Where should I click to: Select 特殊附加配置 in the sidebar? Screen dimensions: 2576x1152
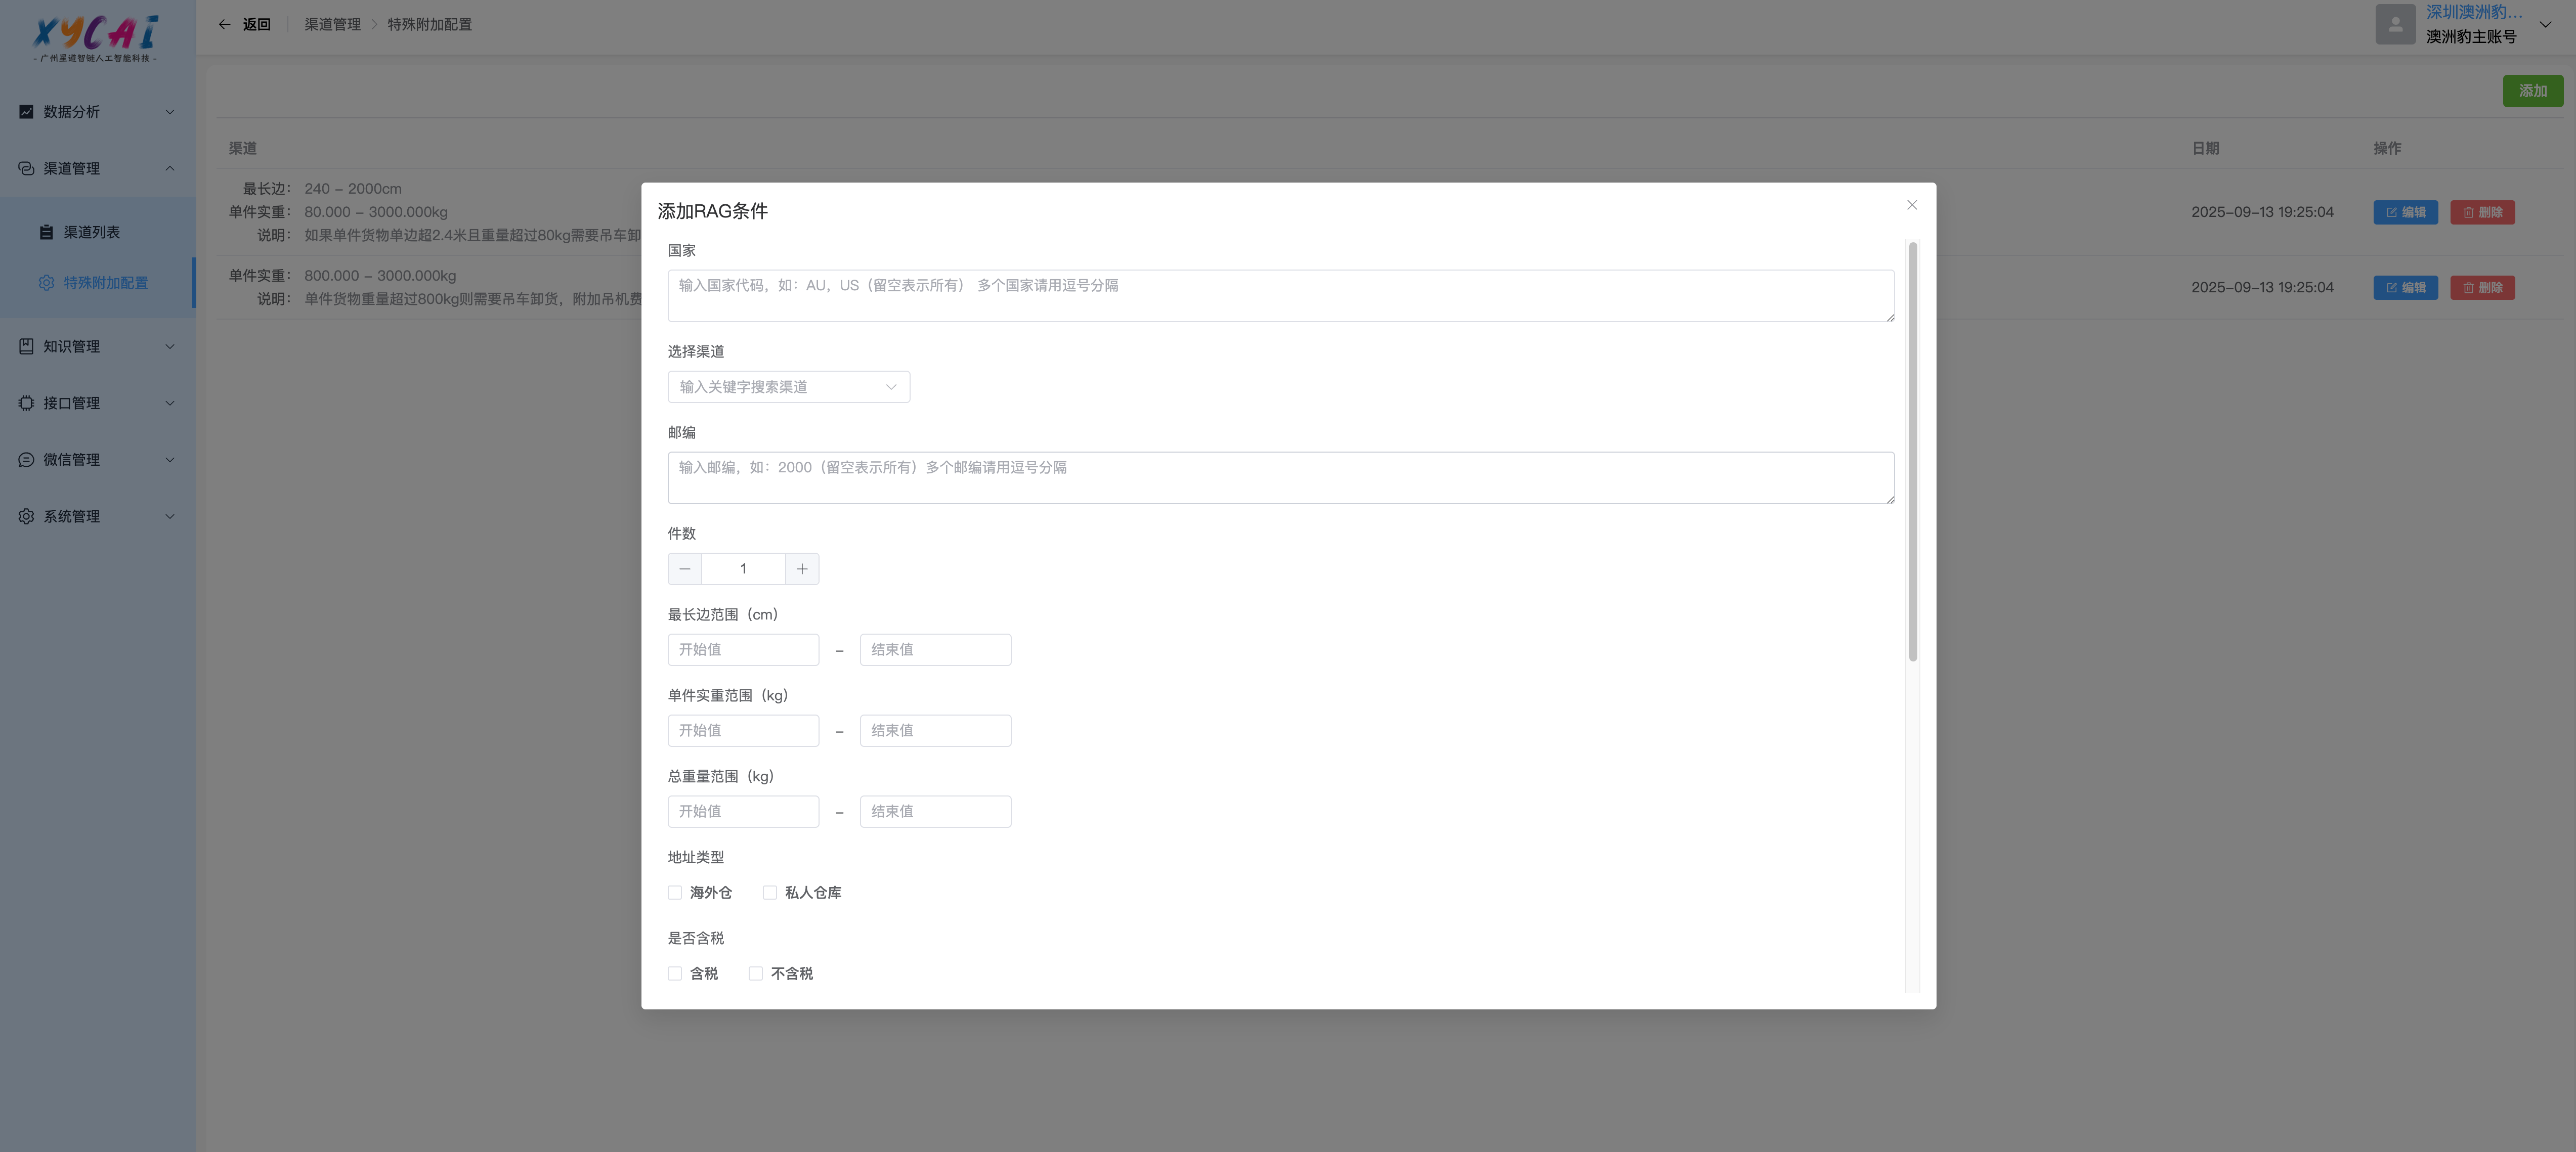(x=105, y=283)
